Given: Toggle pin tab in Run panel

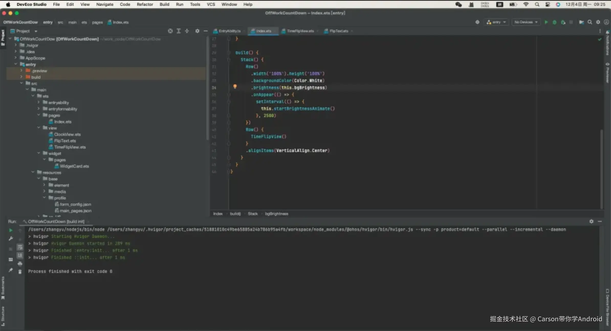Looking at the screenshot, I should (10, 270).
